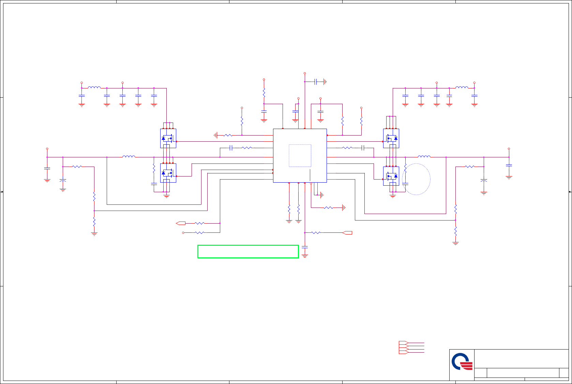Viewport: 572px width, 384px height.
Task: Select the polarized capacitor on the far left
Action: 63,180
